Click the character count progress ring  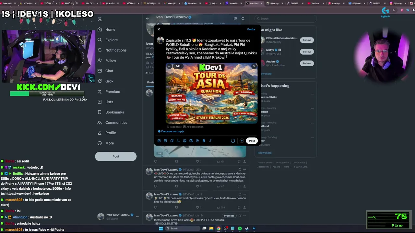tap(233, 141)
